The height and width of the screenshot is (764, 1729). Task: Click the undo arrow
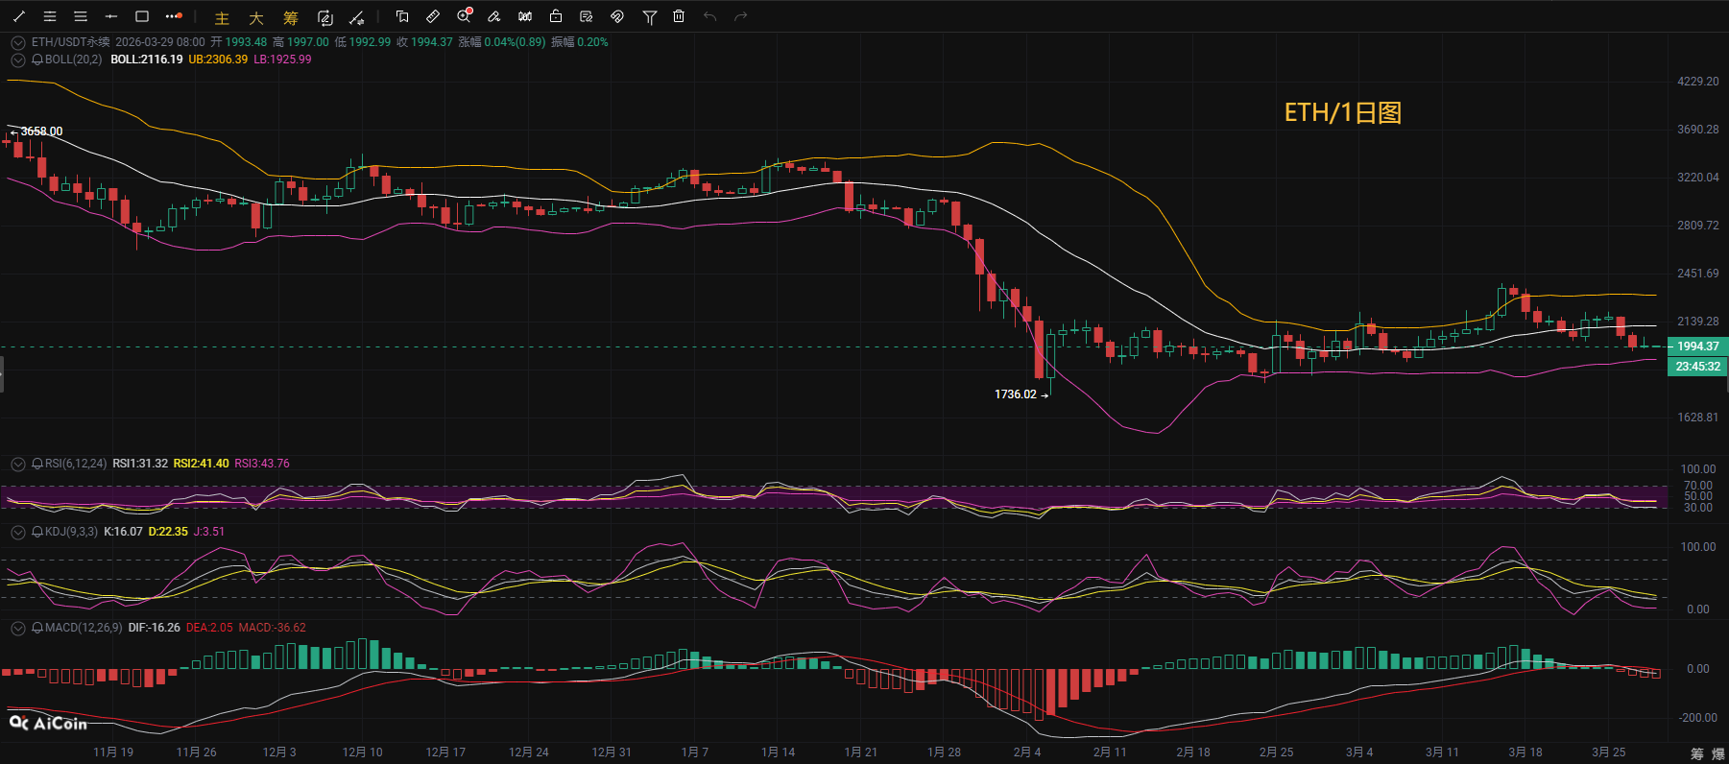(x=709, y=16)
